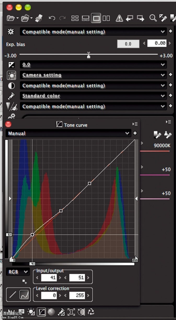Open the Tone curve panel options menu

135,124
